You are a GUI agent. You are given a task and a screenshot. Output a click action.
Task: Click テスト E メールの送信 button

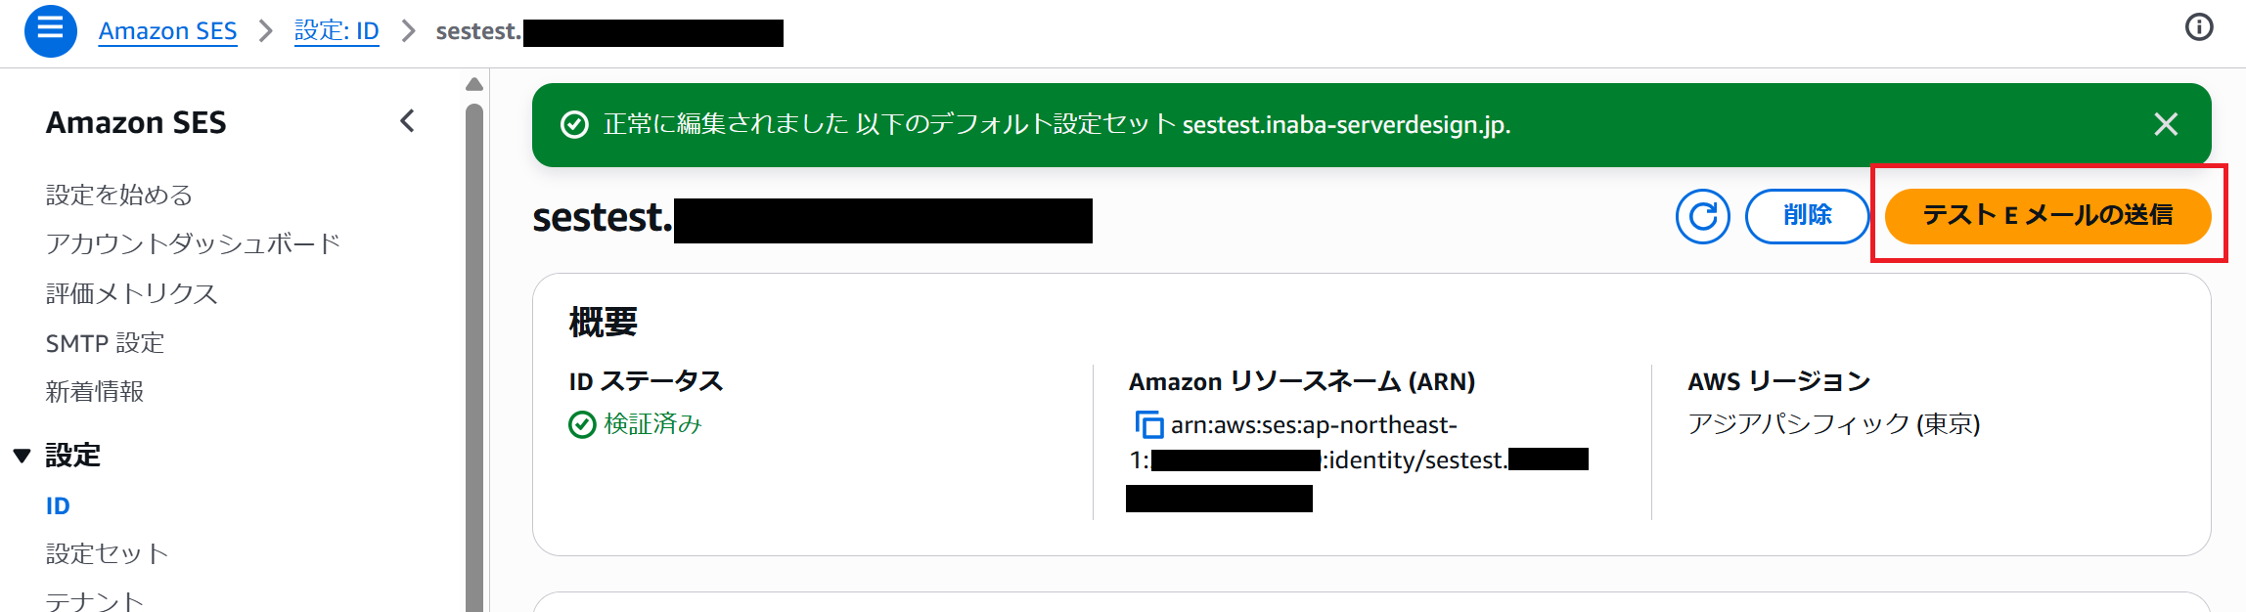(2047, 216)
